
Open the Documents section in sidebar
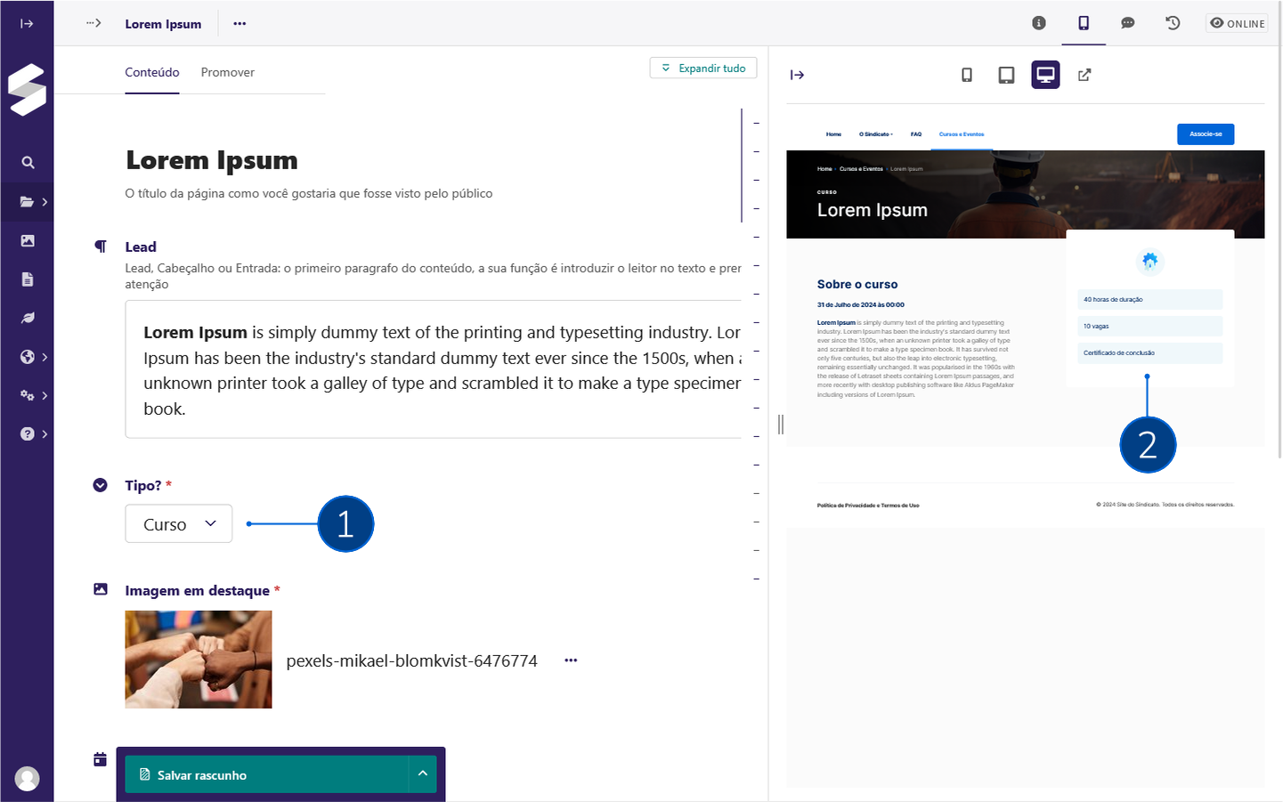click(28, 279)
